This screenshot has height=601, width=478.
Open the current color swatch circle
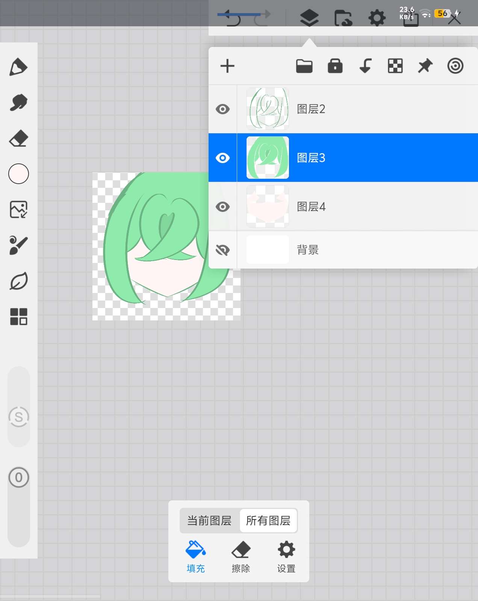[x=18, y=174]
